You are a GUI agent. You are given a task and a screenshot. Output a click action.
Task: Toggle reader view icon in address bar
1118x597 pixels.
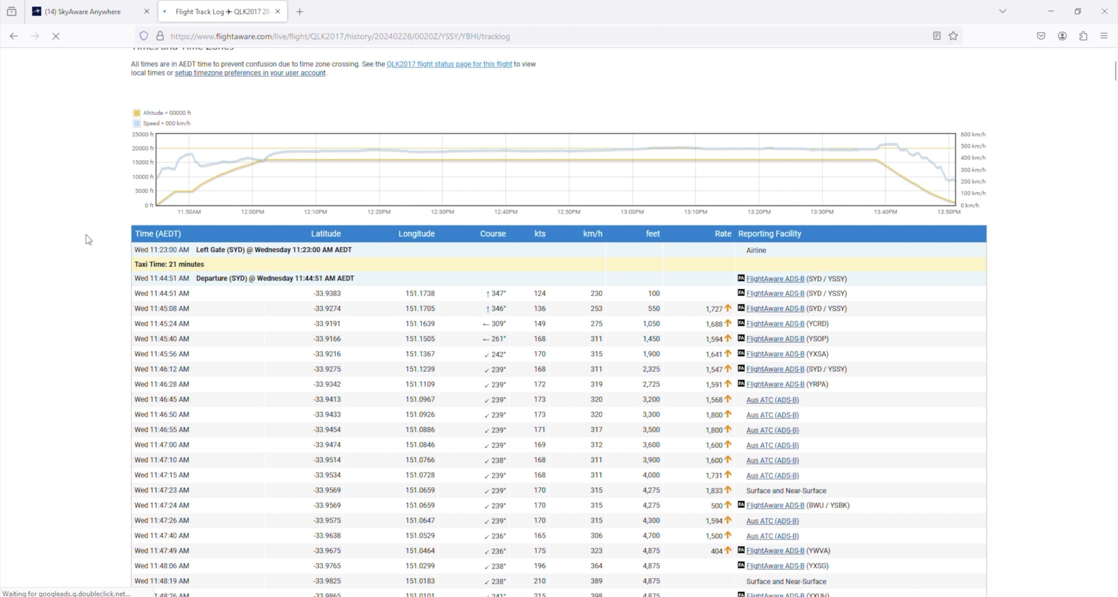(x=936, y=36)
